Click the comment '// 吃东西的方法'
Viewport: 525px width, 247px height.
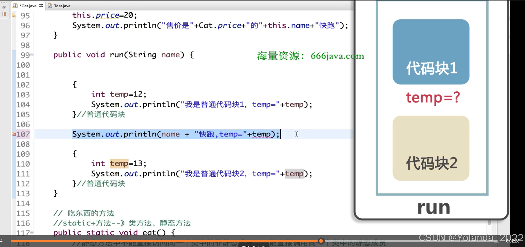84,213
